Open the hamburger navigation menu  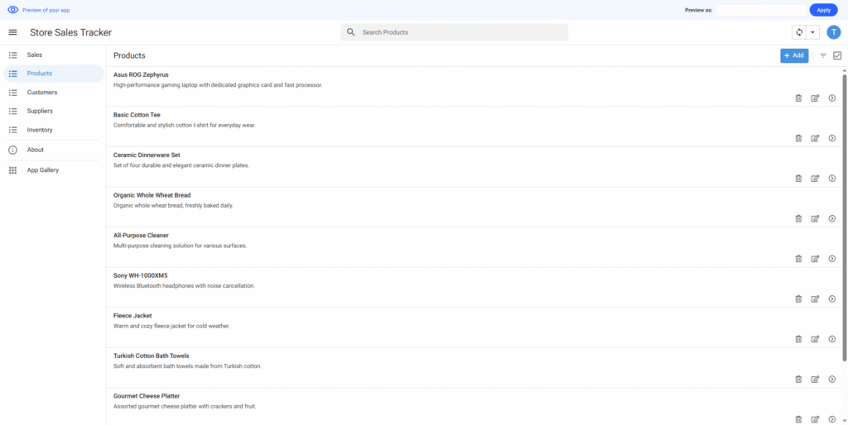12,32
